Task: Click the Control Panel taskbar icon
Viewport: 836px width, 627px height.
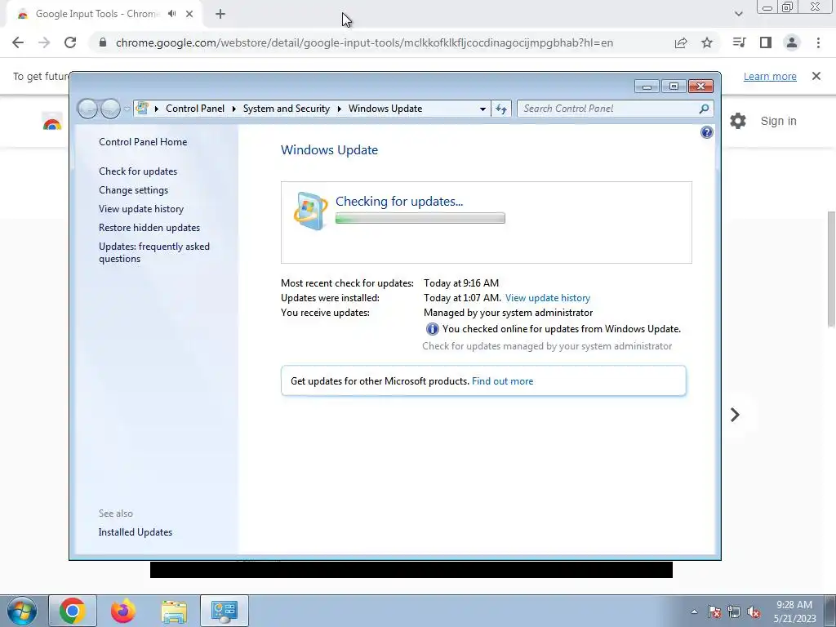Action: tap(224, 611)
